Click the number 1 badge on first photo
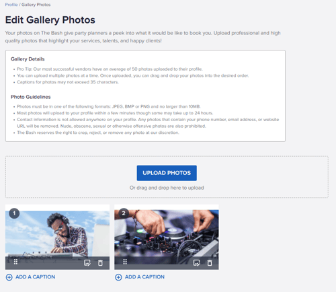Image resolution: width=336 pixels, height=292 pixels. pos(14,213)
